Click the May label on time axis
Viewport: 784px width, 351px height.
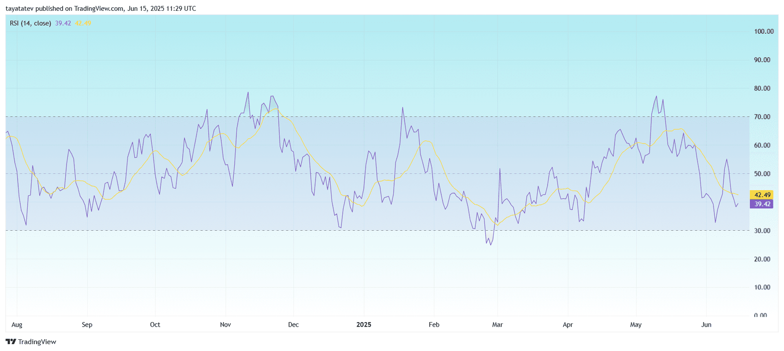tap(636, 325)
